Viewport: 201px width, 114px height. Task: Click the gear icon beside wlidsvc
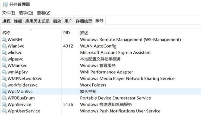click(x=4, y=53)
